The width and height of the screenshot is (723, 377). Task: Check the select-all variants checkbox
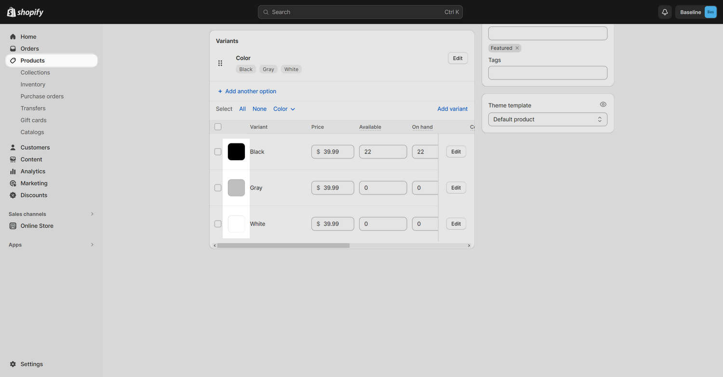tap(218, 127)
